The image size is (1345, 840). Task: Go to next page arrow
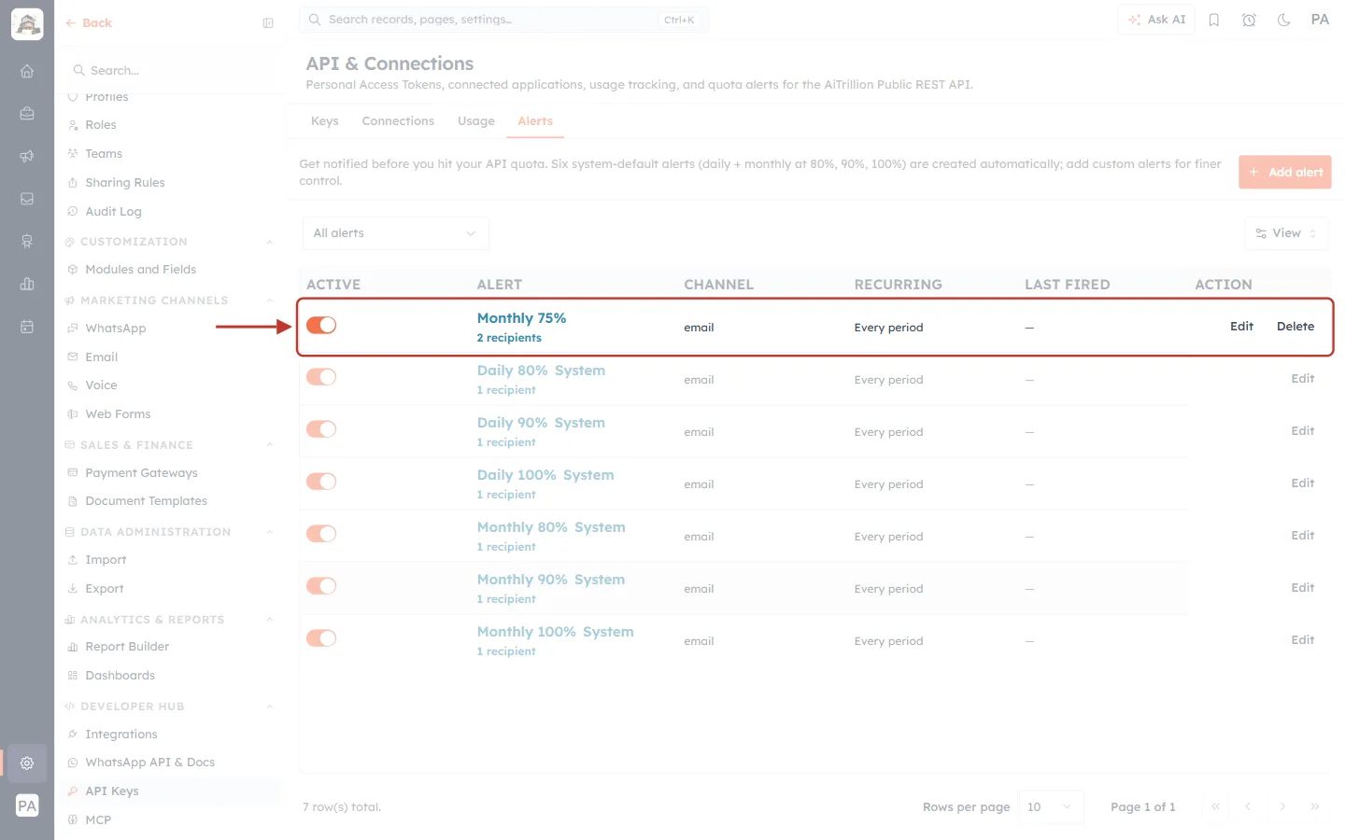pos(1282,806)
